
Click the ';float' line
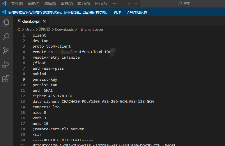pos(39,63)
